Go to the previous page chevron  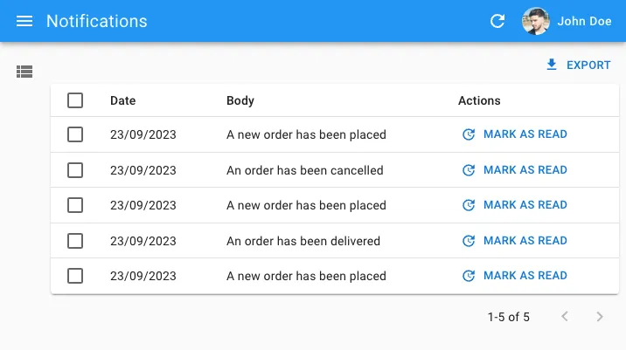(x=565, y=317)
